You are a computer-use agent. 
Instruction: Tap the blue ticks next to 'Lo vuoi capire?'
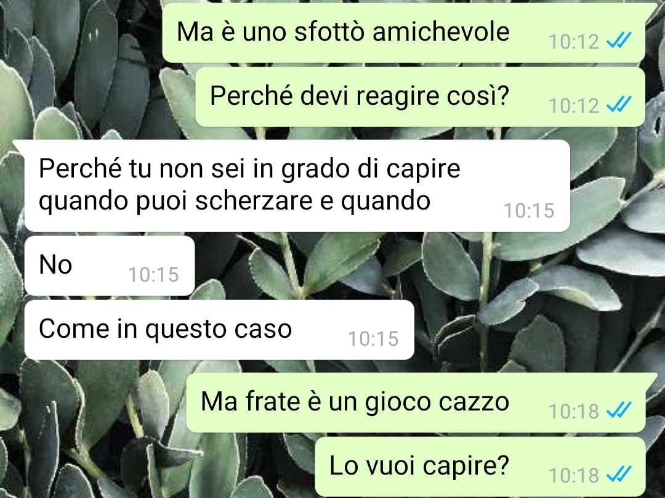point(619,474)
